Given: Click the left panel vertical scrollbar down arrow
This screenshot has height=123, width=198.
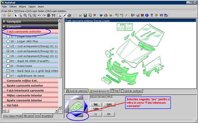Looking at the screenshot, I should [x=60, y=108].
